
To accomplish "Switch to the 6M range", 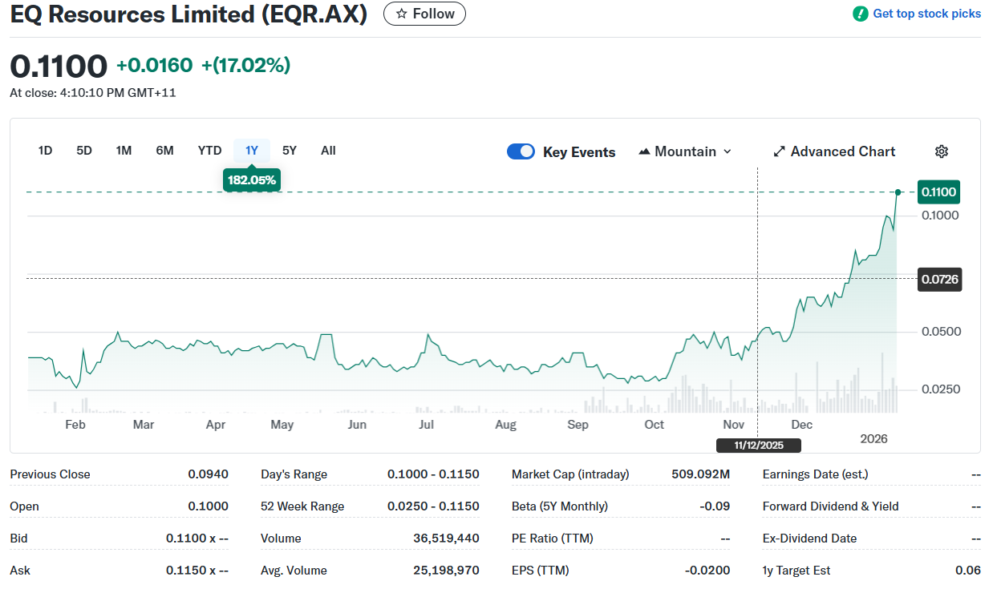I will point(164,151).
